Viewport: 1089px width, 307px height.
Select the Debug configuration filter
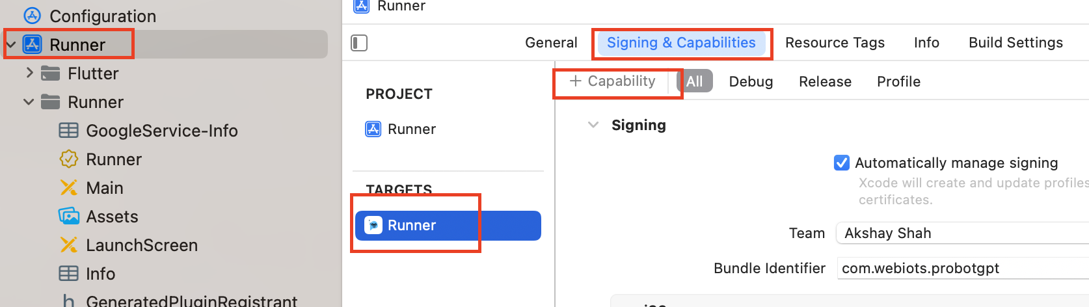tap(751, 82)
